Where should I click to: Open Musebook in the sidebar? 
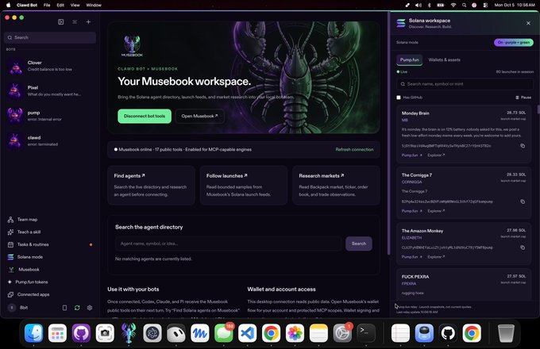[x=50, y=269]
